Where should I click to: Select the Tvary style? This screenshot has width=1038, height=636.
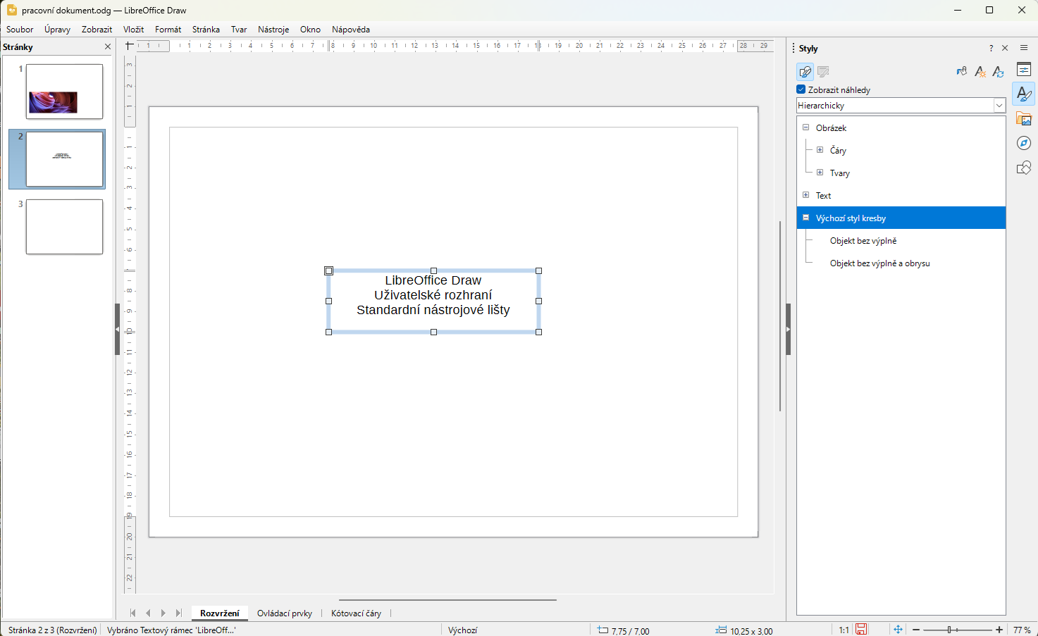(839, 173)
